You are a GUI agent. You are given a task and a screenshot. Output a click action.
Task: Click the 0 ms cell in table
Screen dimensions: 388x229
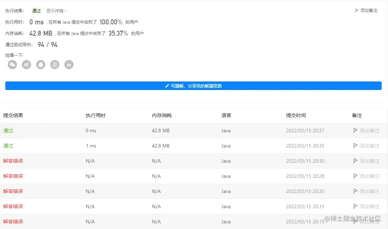click(x=91, y=131)
